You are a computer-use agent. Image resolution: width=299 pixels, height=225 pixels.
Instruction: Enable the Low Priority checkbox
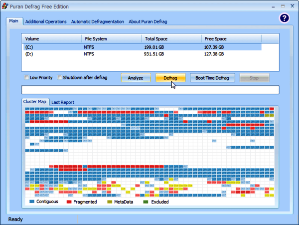(27, 77)
